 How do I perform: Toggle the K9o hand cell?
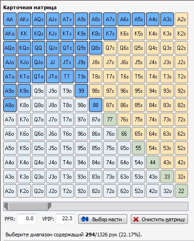(24, 91)
